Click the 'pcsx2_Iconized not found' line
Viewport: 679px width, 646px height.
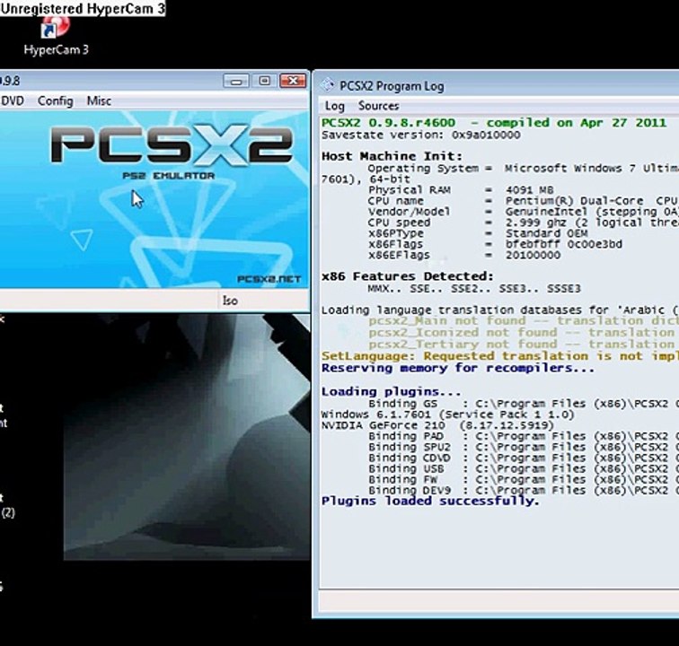(523, 332)
